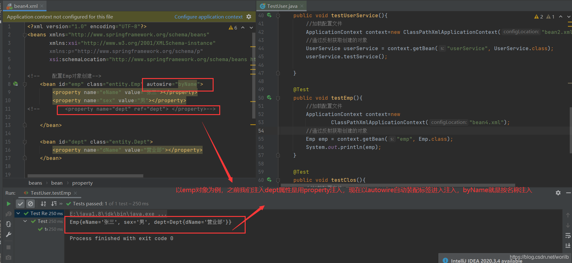Go to previous highlighted error in TestUser.java
The height and width of the screenshot is (263, 572).
click(x=561, y=17)
